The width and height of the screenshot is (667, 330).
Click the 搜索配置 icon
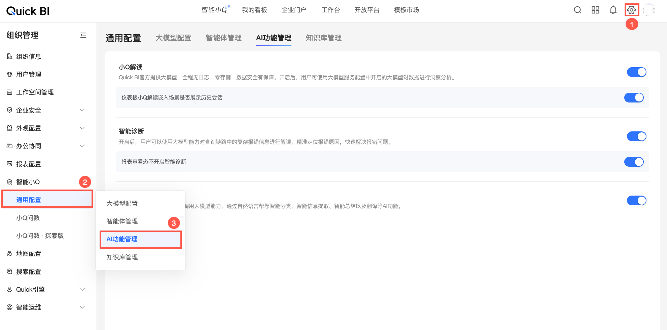(9, 272)
